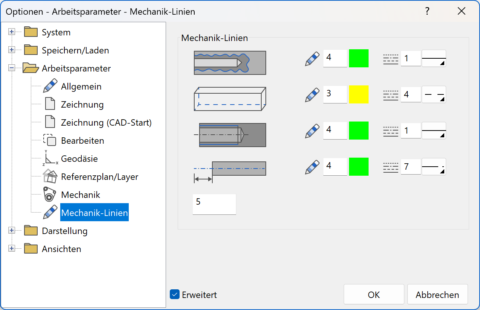
Task: Collapse the Arbeitsparameter folder
Action: click(12, 68)
